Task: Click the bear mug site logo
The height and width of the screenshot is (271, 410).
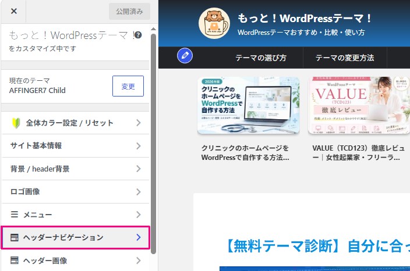Action: click(x=214, y=23)
